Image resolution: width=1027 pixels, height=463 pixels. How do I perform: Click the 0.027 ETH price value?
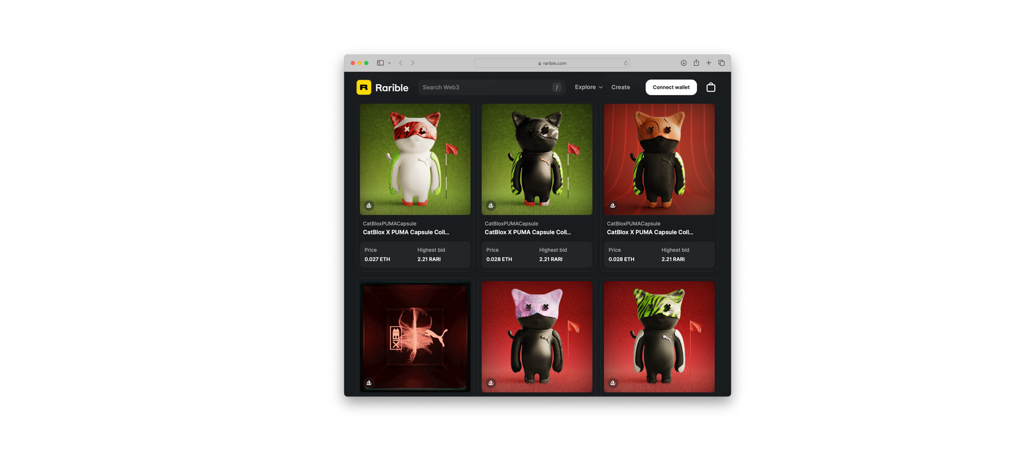pyautogui.click(x=377, y=259)
